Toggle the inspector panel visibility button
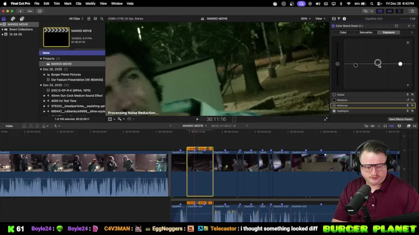 pos(399,11)
